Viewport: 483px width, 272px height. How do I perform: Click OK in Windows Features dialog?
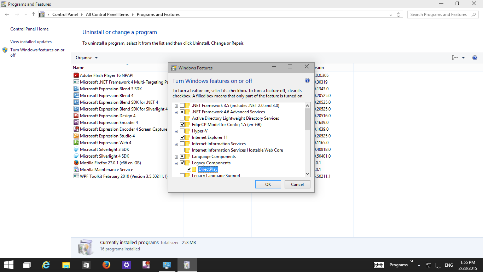tap(268, 184)
